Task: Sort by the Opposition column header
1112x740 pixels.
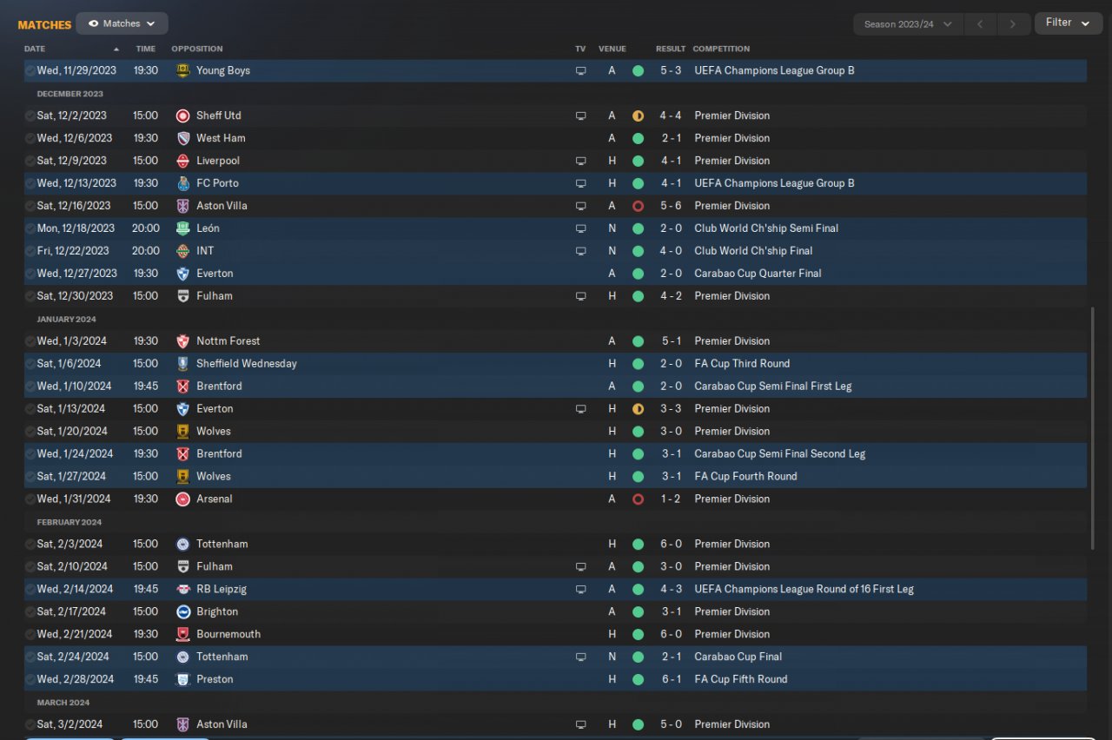Action: (x=197, y=49)
